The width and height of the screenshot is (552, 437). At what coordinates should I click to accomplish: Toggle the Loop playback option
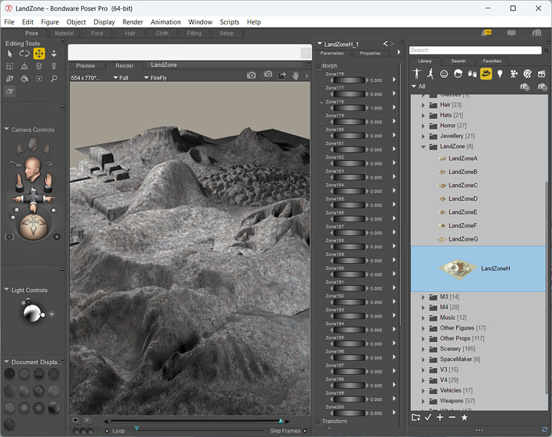pos(107,431)
